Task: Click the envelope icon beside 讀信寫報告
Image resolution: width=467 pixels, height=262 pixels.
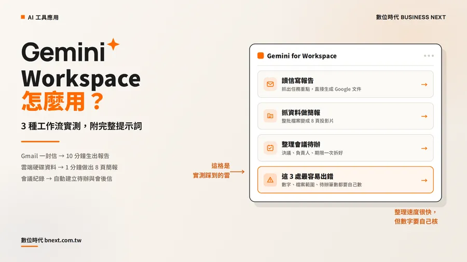Action: point(270,84)
